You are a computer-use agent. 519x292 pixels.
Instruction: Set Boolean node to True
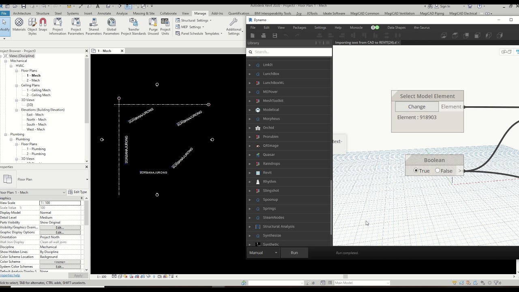pyautogui.click(x=416, y=171)
